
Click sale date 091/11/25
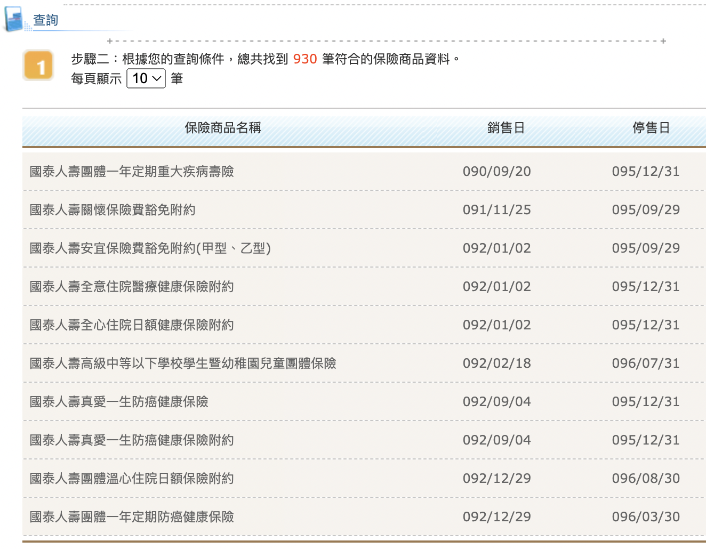pyautogui.click(x=497, y=210)
